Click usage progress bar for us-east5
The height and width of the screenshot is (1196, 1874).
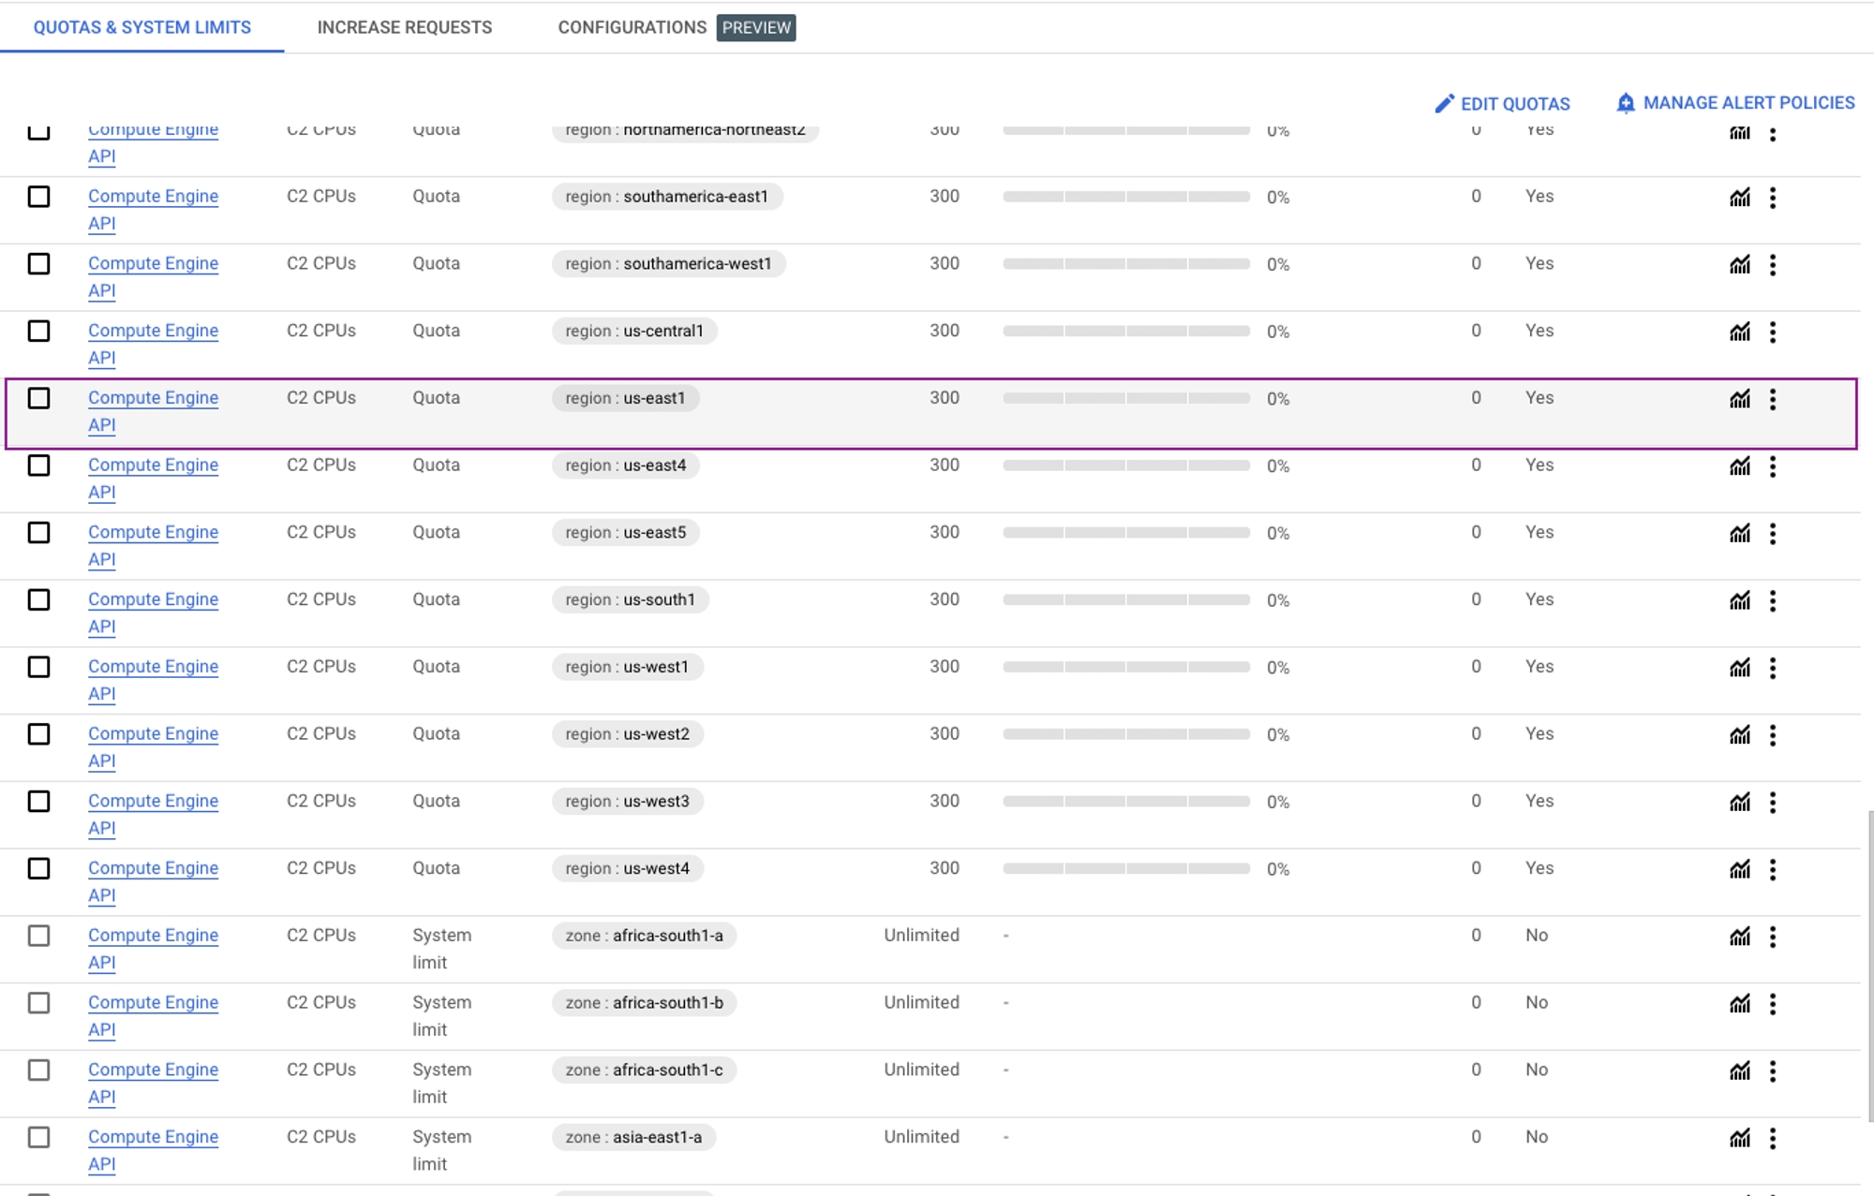pyautogui.click(x=1125, y=533)
